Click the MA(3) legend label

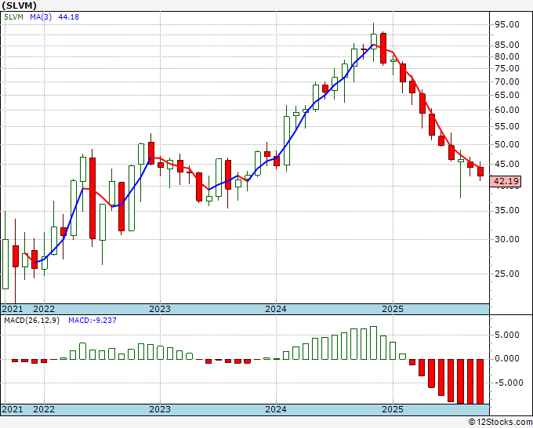[41, 17]
